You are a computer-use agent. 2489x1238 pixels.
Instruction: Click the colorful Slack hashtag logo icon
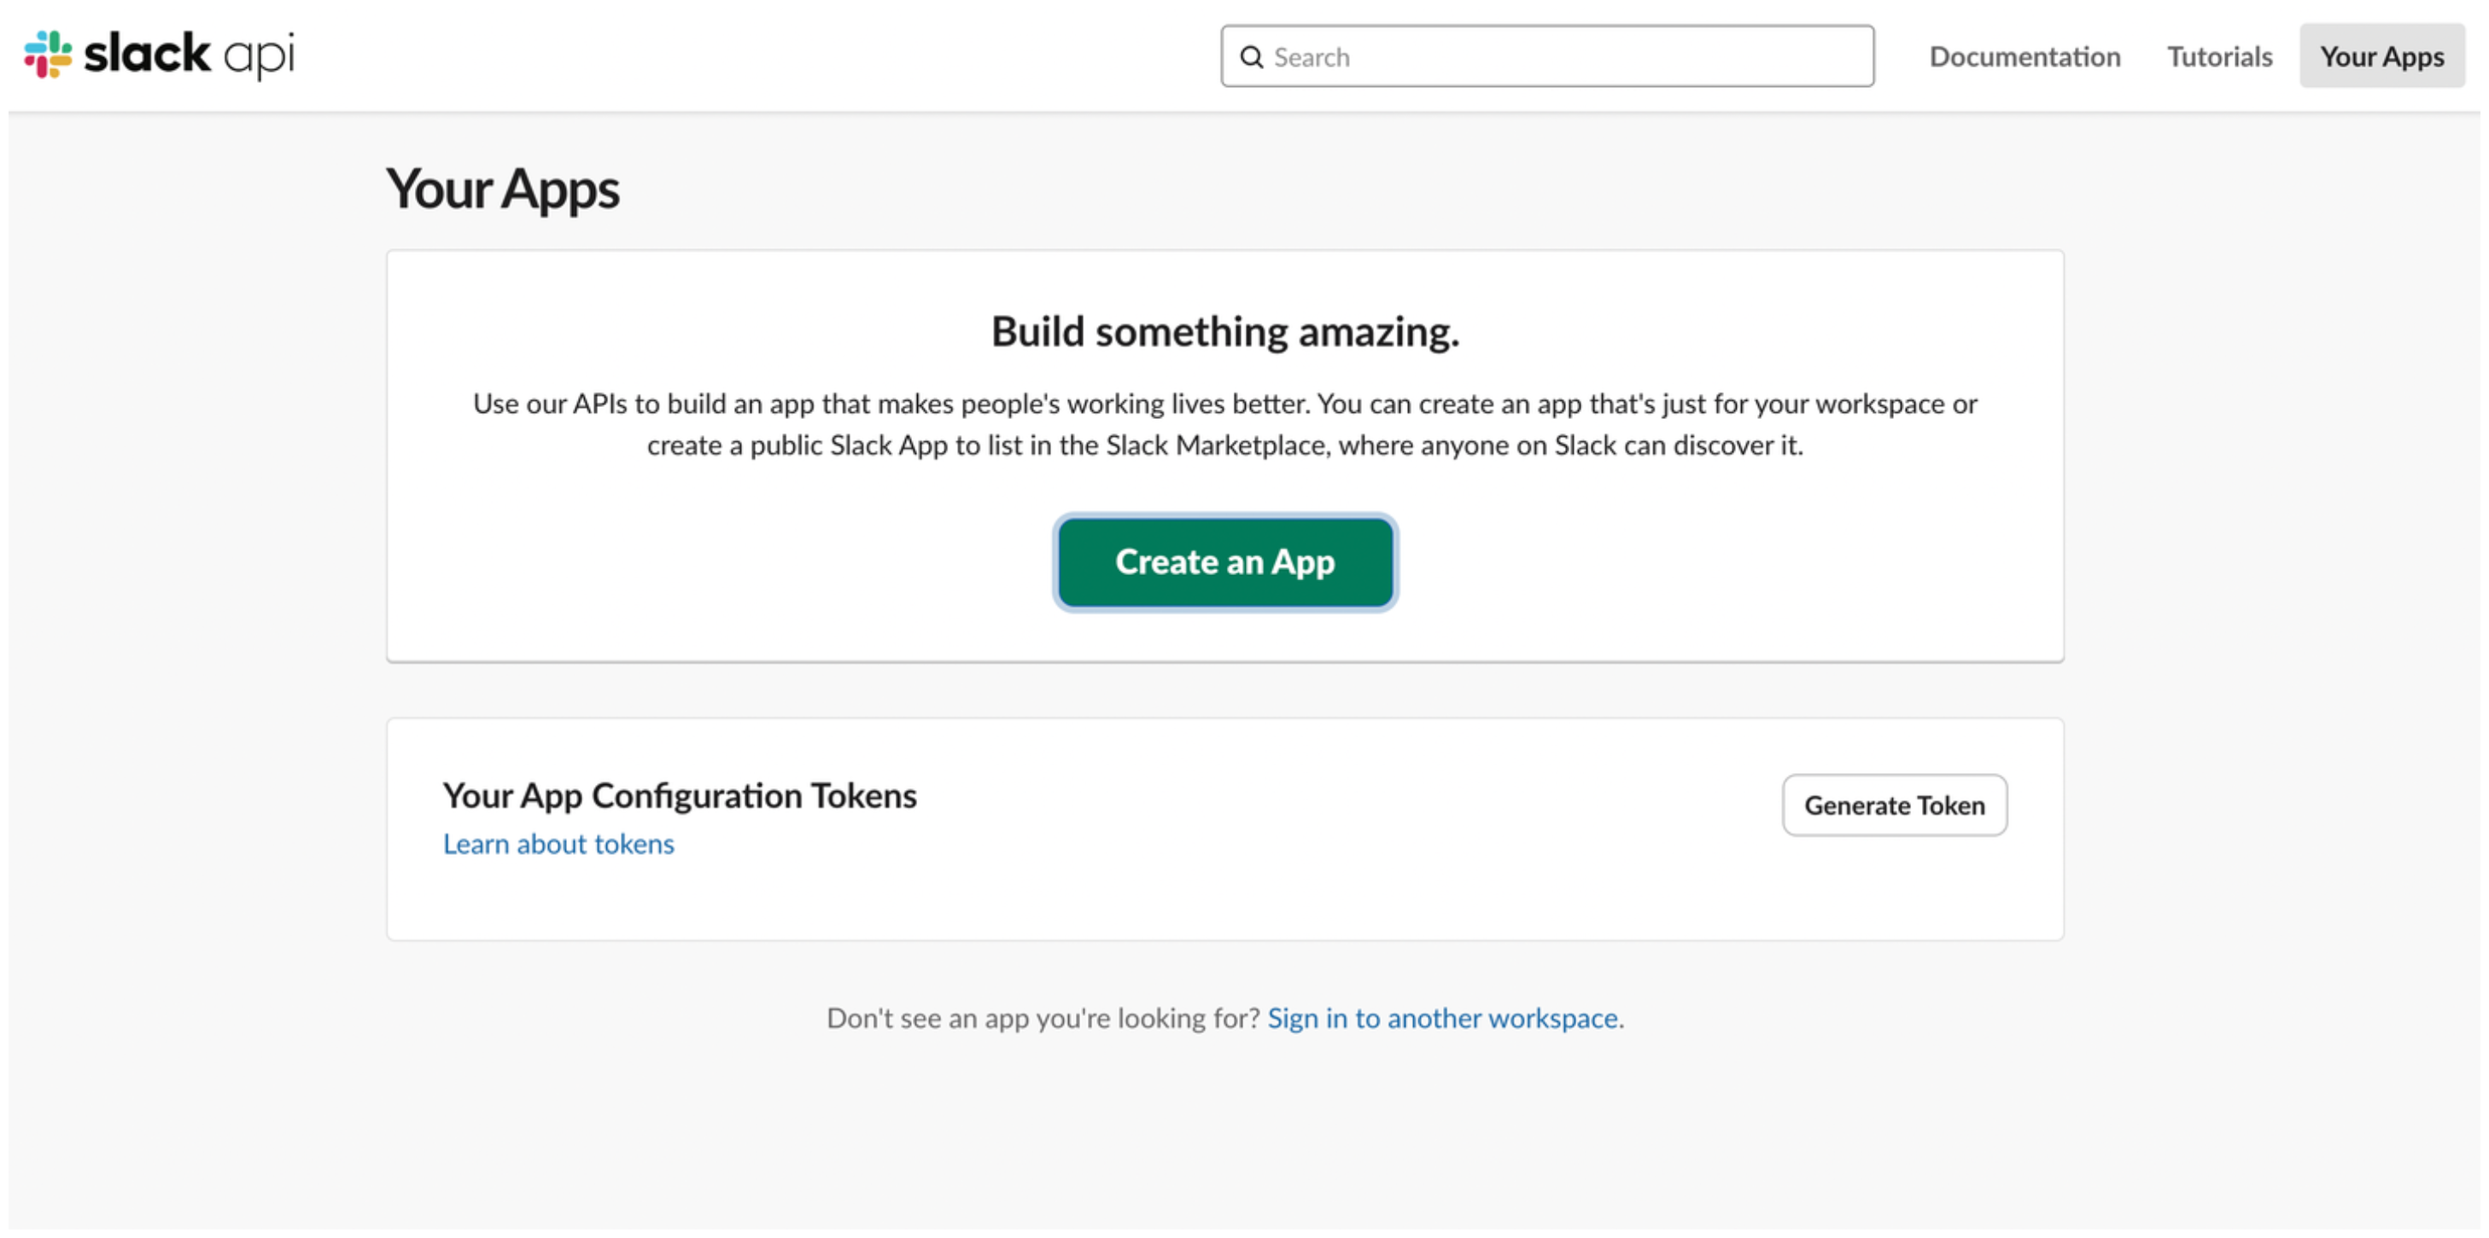[47, 54]
